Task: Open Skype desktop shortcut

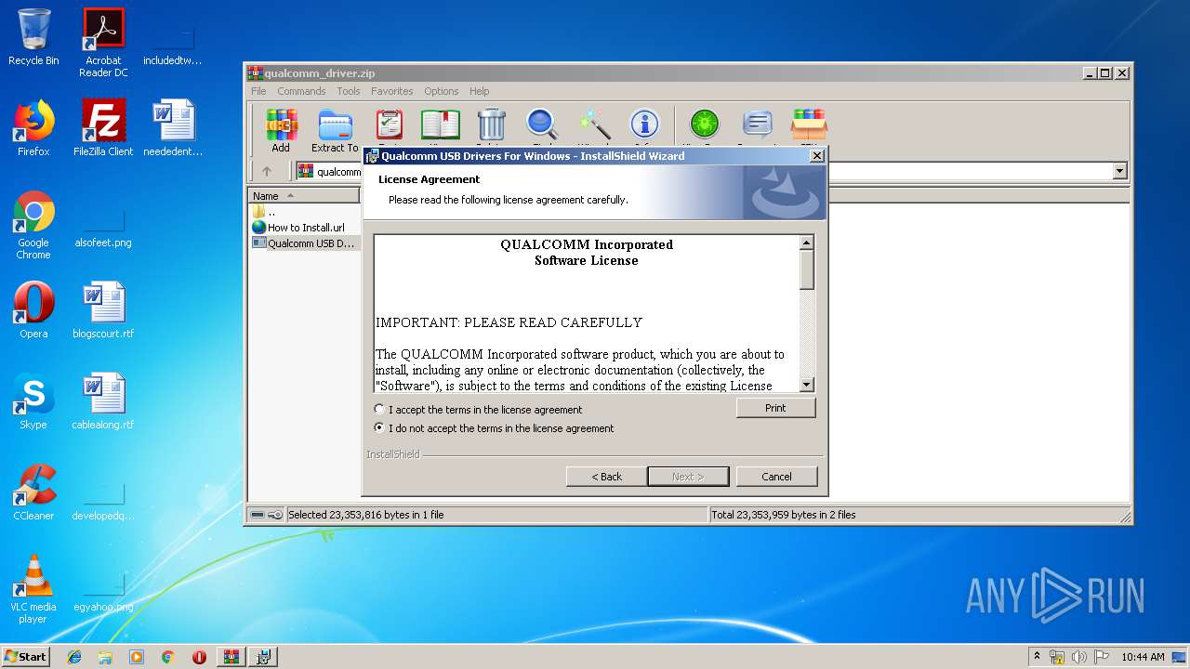Action: (33, 401)
